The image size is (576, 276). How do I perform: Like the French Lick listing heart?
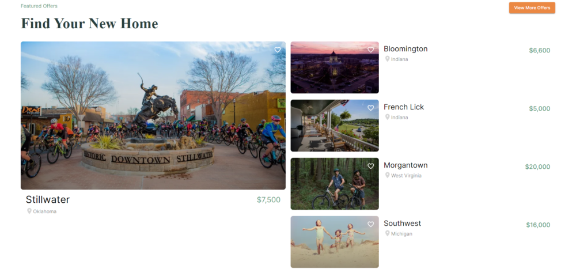click(x=370, y=108)
